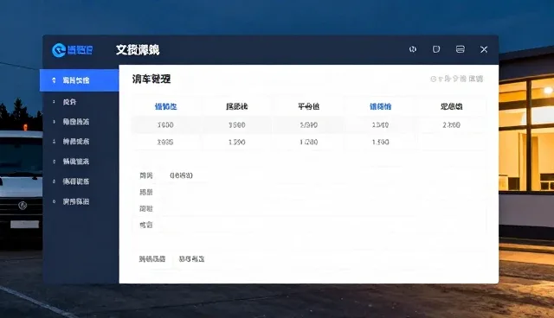Click the black header of the last table column

452,106
